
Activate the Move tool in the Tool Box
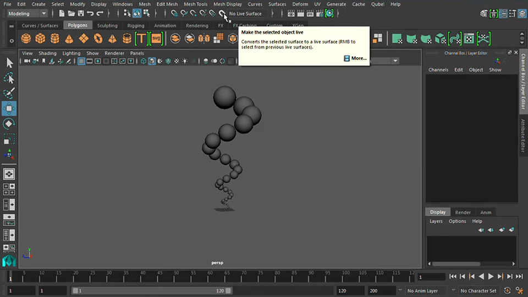coord(9,108)
